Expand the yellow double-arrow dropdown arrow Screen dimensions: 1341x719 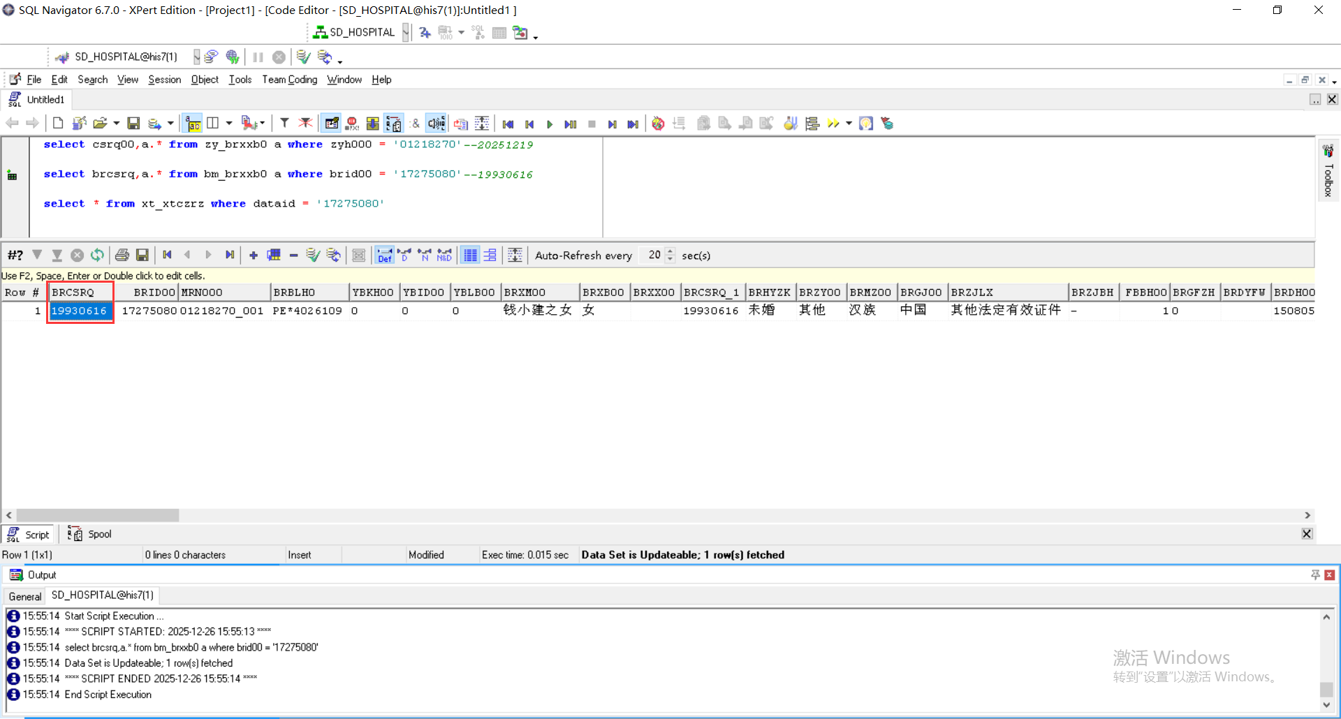coord(849,124)
